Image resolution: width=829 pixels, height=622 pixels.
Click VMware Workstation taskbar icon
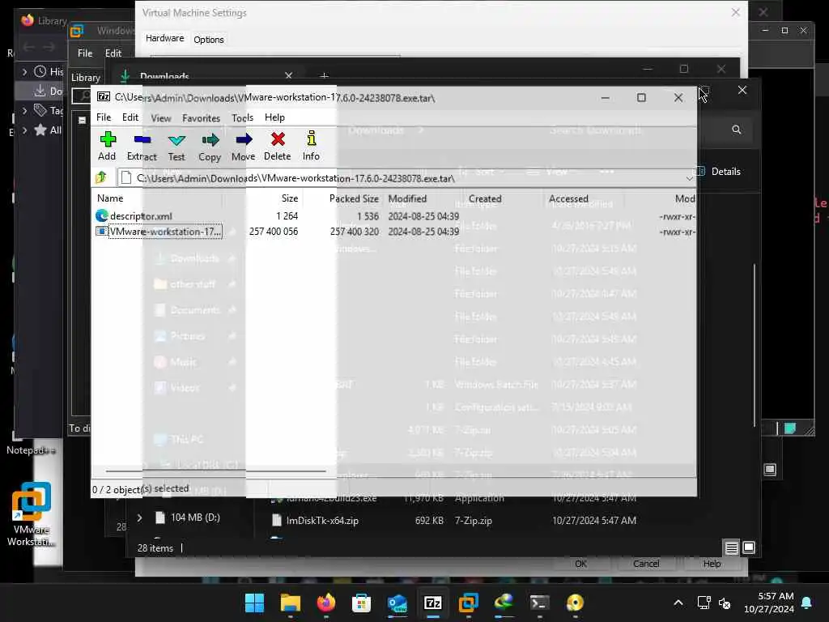pos(469,603)
